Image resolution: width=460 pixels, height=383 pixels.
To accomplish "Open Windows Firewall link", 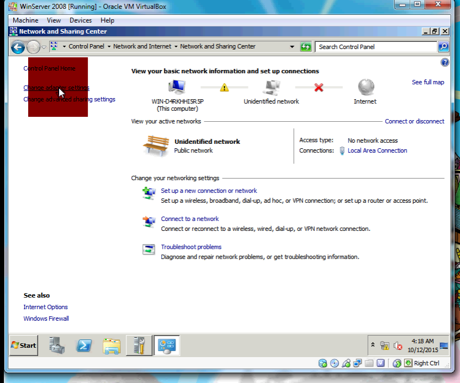I will coord(46,319).
